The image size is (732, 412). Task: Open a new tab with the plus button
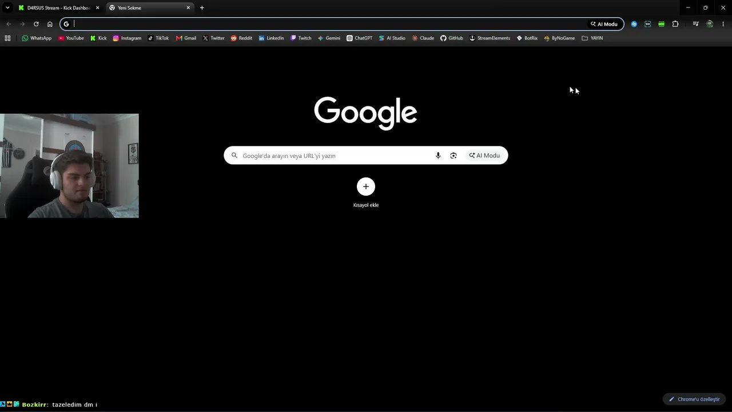click(202, 7)
